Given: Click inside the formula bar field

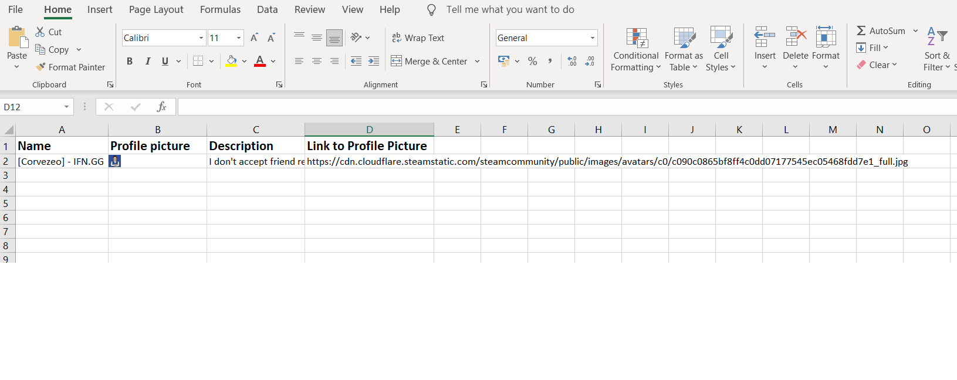Looking at the screenshot, I should coord(563,107).
